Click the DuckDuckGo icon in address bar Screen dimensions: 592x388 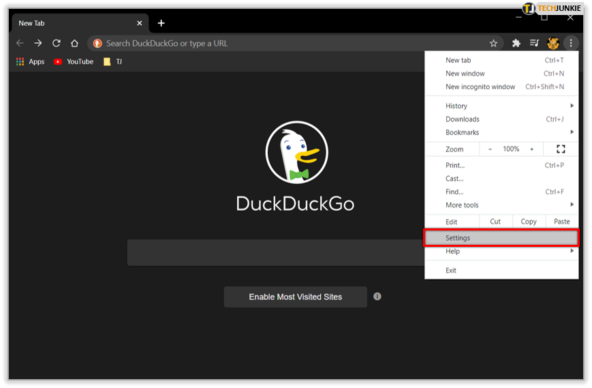97,44
